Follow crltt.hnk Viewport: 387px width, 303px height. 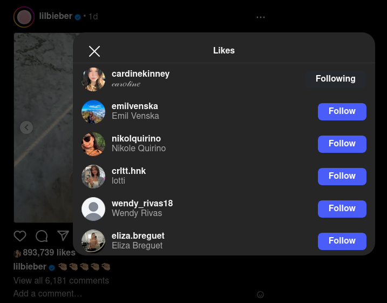[x=342, y=176]
